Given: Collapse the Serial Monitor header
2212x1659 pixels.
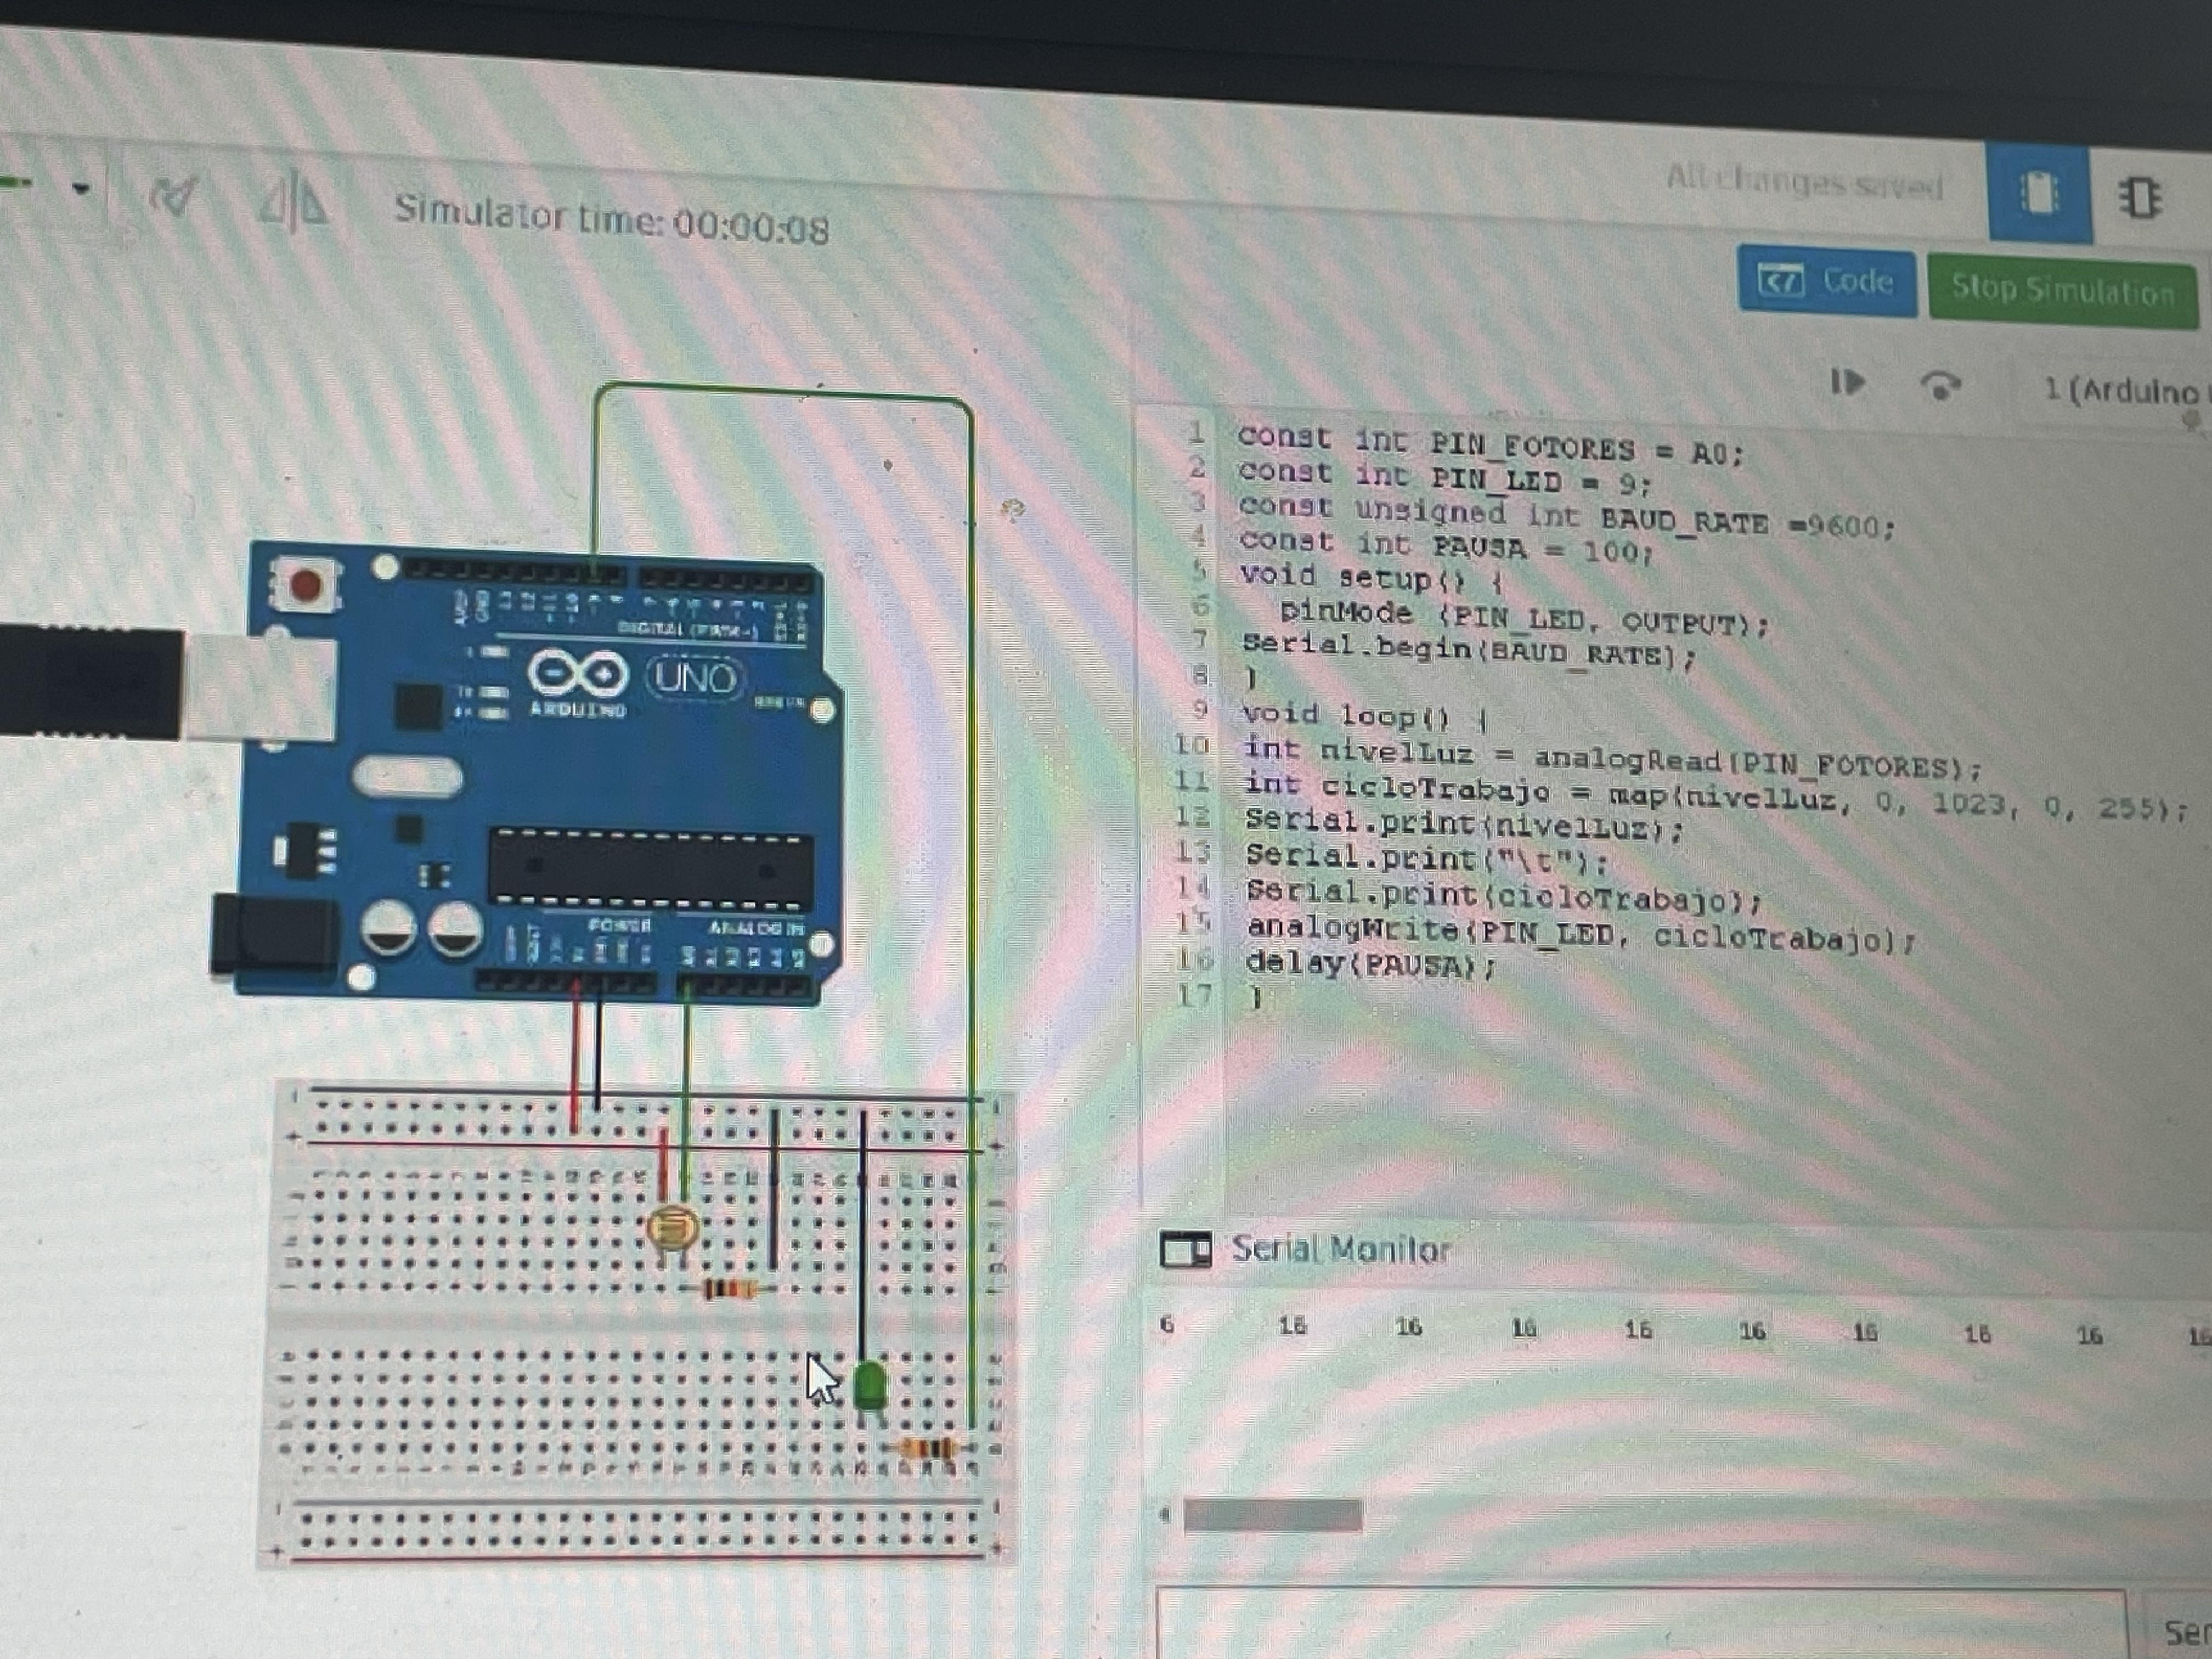Looking at the screenshot, I should pos(1340,1250).
